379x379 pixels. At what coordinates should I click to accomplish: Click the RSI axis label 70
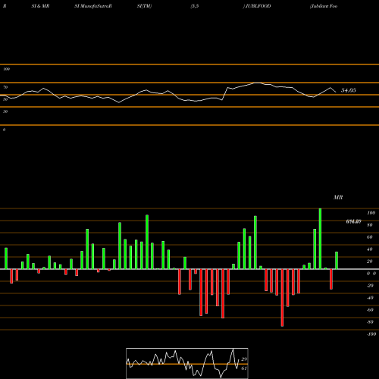pos(5,87)
